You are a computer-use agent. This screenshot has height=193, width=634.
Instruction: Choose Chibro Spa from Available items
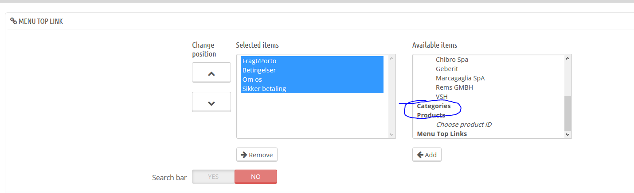point(452,60)
